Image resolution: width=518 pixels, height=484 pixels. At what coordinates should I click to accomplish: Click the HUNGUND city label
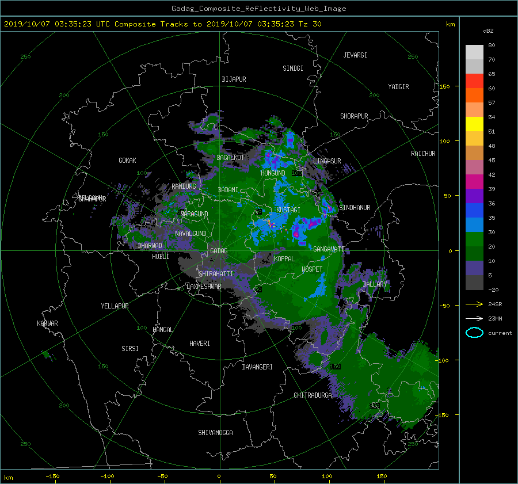point(273,173)
